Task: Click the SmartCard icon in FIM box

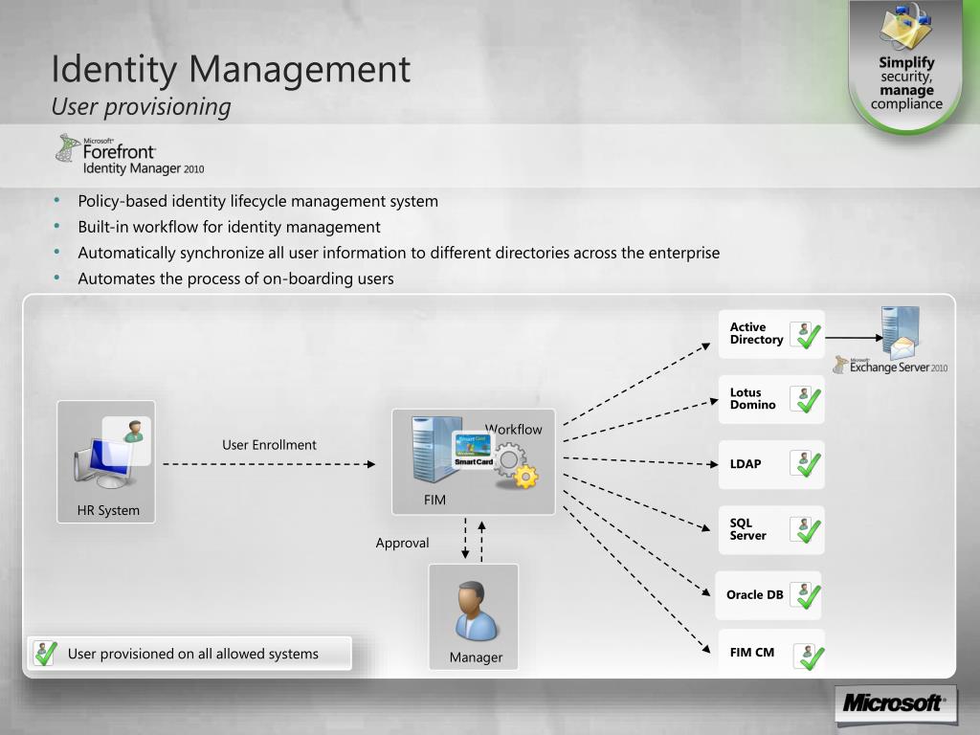Action: coord(473,450)
